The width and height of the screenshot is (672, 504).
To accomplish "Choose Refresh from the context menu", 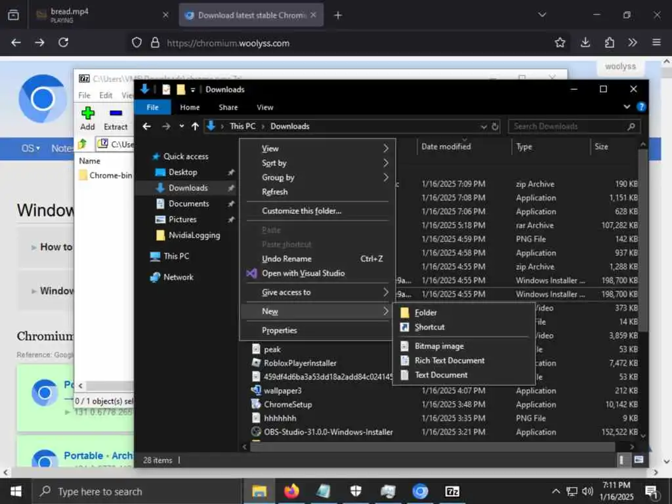I will (x=318, y=192).
